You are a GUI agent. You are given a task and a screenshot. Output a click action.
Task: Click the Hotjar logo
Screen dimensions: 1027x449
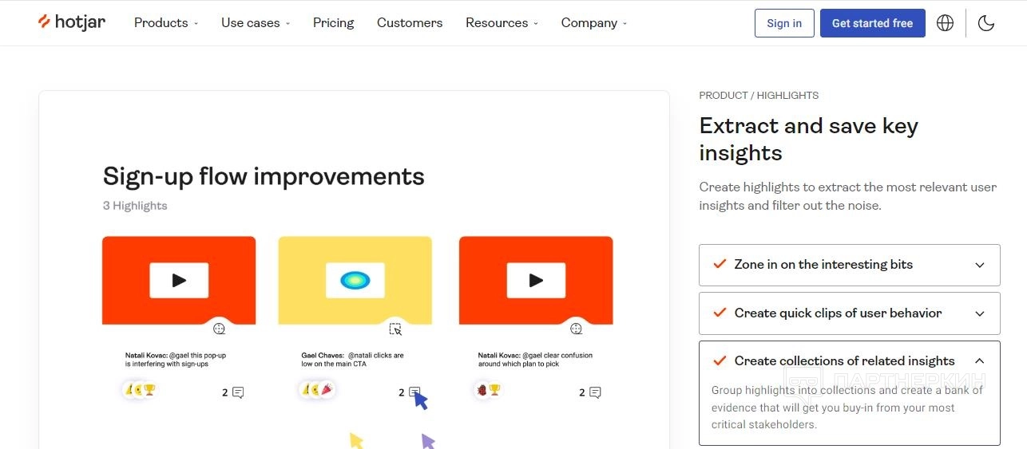click(x=72, y=22)
